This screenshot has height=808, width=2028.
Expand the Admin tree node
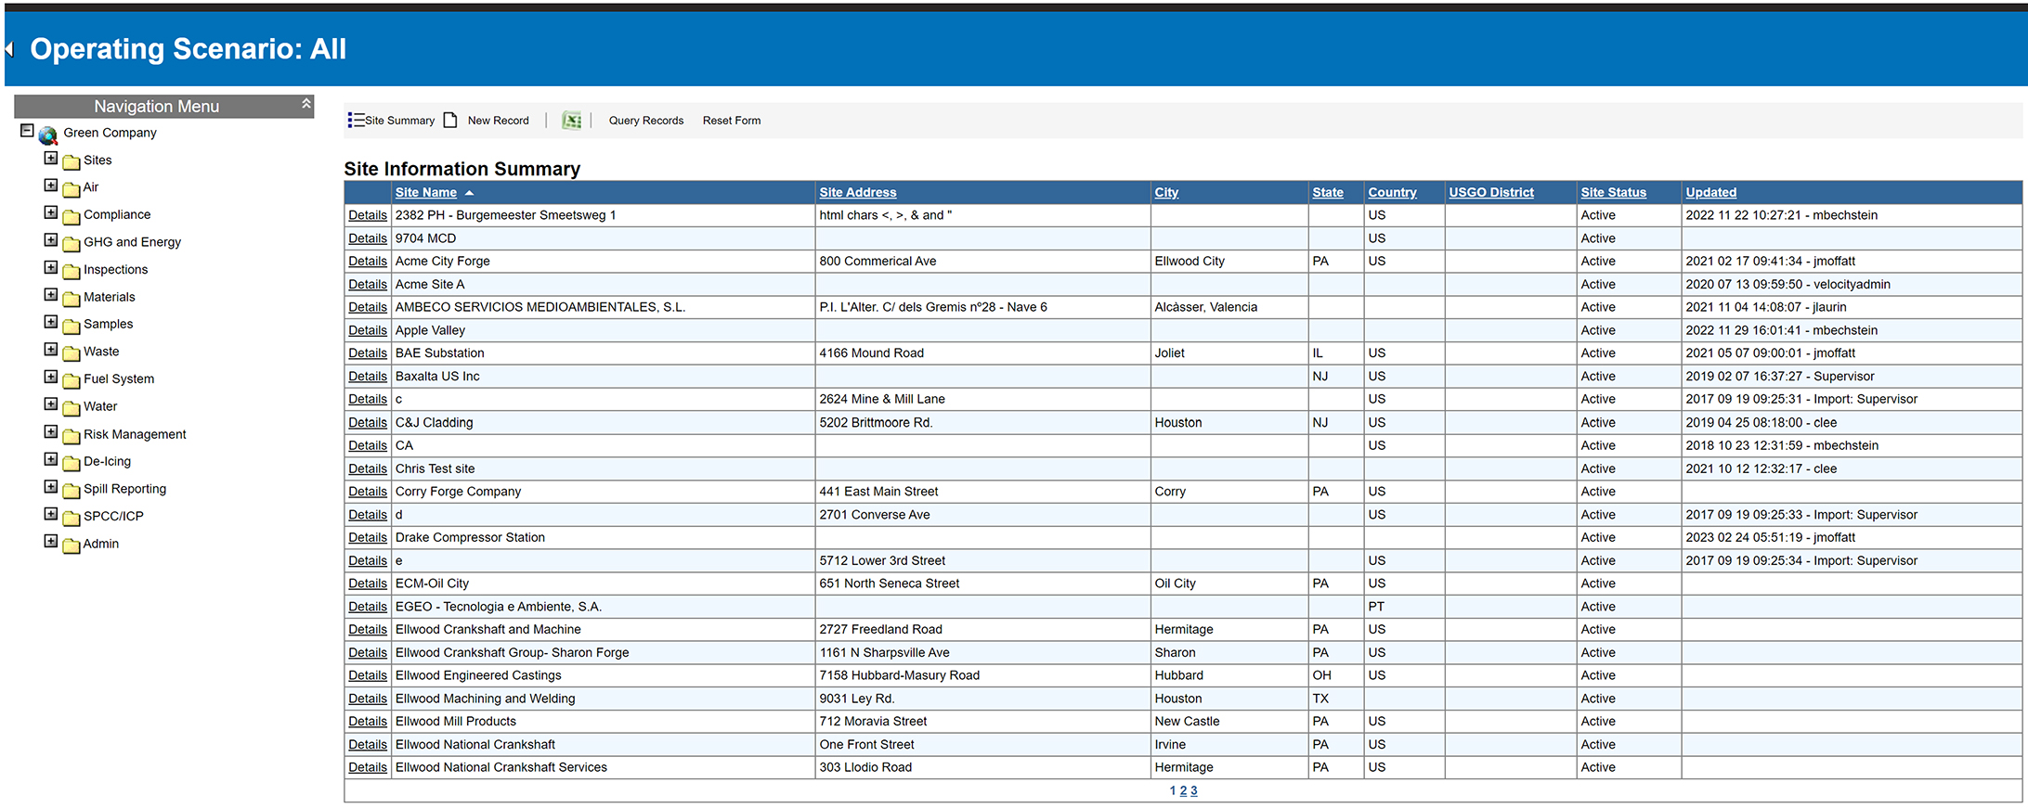(x=51, y=542)
